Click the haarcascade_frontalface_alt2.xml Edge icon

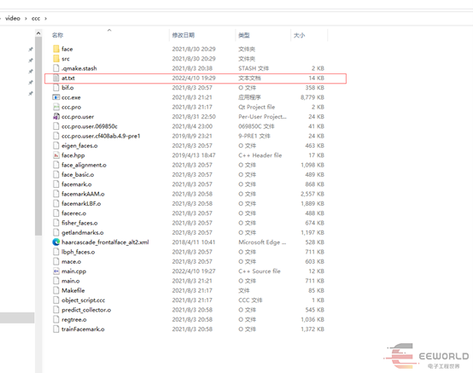56,242
